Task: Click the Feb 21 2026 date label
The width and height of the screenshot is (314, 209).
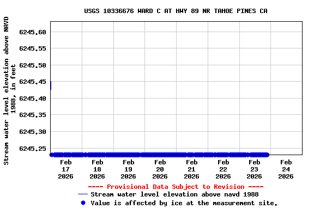Action: click(192, 169)
